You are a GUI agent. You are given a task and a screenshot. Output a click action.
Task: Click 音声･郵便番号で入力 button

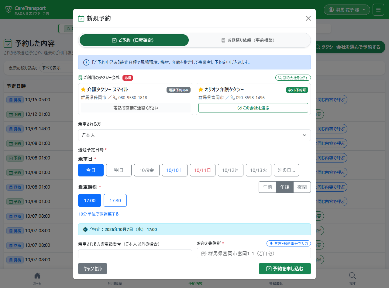289,243
